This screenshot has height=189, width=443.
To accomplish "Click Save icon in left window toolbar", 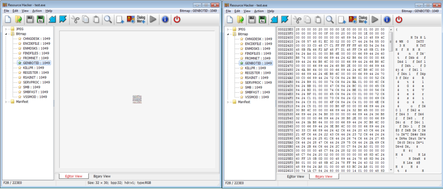I will [x=30, y=19].
